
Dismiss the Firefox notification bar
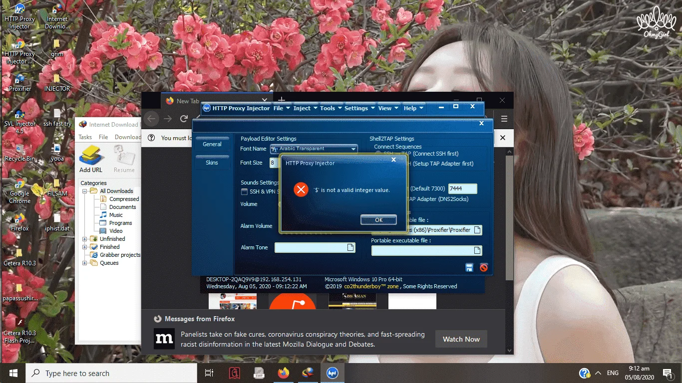[503, 138]
